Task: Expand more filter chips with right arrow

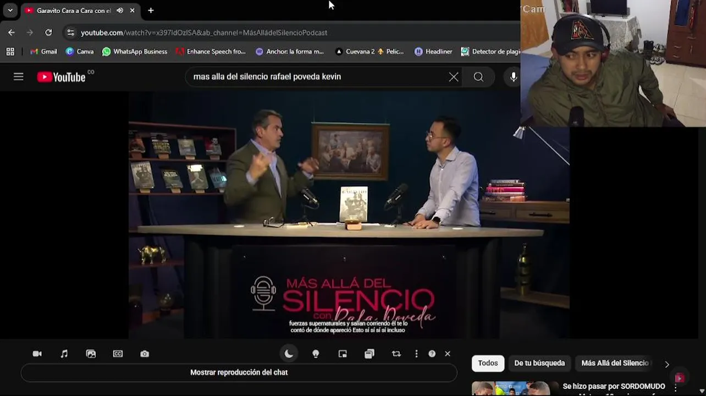Action: tap(667, 364)
